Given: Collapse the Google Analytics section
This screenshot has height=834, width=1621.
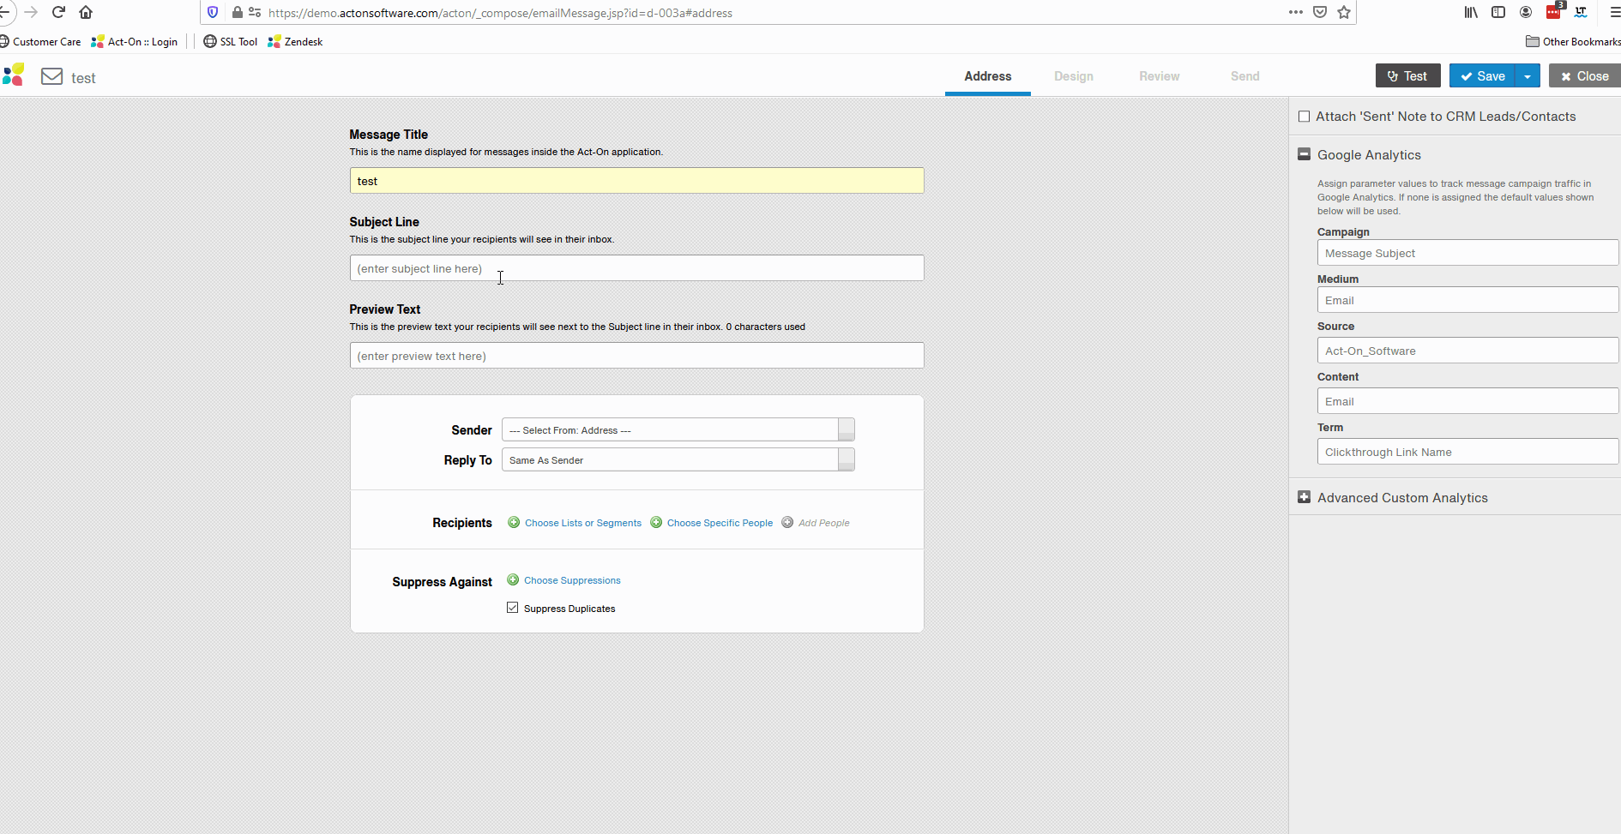Looking at the screenshot, I should click(1304, 154).
